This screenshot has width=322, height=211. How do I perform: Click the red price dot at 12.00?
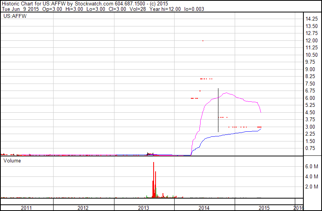pyautogui.click(x=203, y=41)
